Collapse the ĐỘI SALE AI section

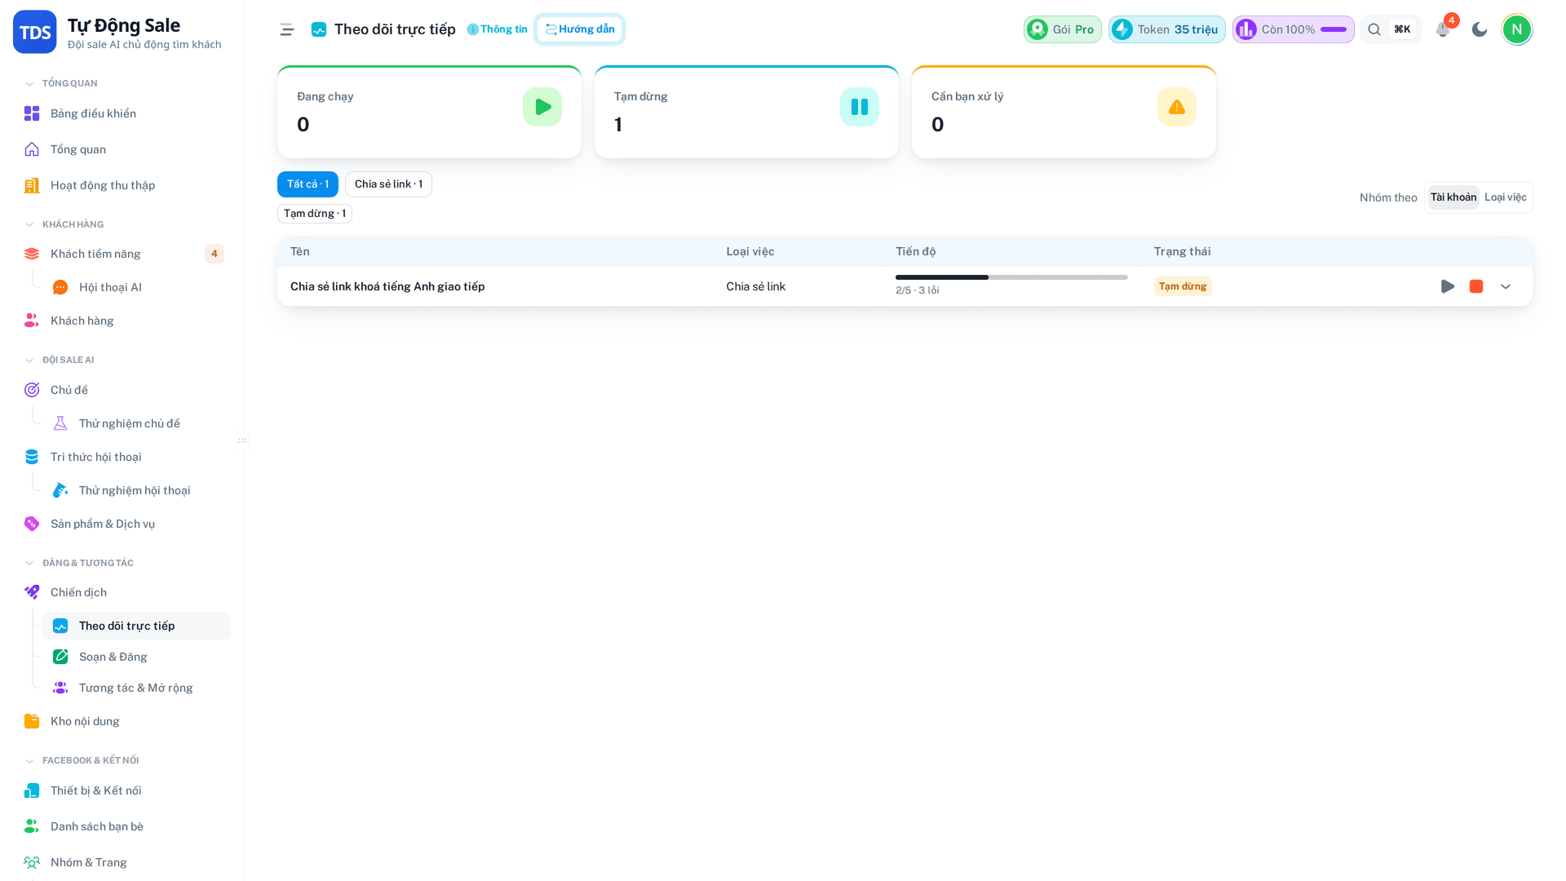click(60, 360)
